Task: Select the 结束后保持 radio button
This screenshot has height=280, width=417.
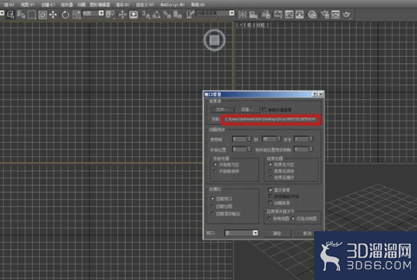Action: 271,171
